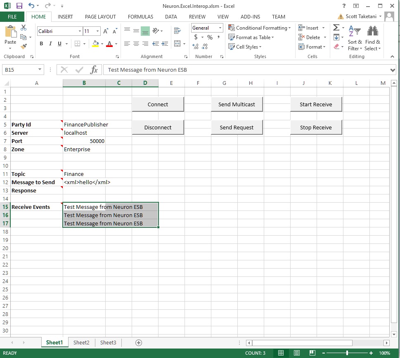Click the Save icon in the quick access toolbar

click(x=19, y=6)
